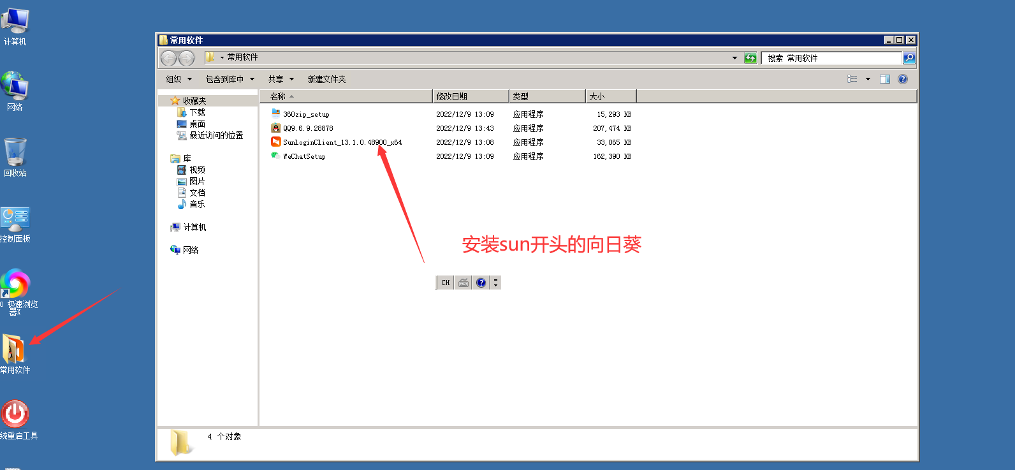
Task: Click the QQ9.6.9.28878 file name
Action: [308, 128]
